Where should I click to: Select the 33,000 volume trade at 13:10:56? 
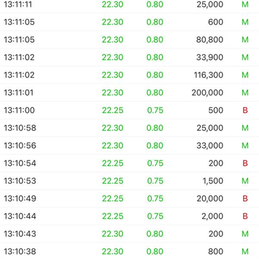(x=129, y=146)
